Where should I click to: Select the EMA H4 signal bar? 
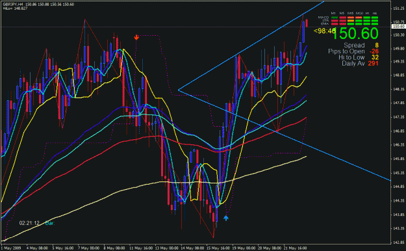point(375,24)
